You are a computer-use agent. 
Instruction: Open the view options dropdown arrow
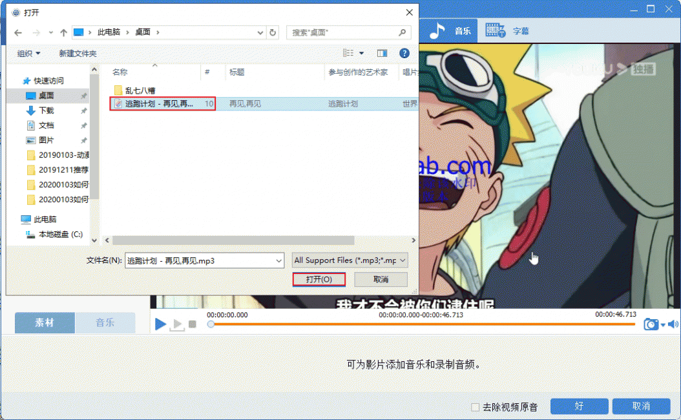[361, 53]
